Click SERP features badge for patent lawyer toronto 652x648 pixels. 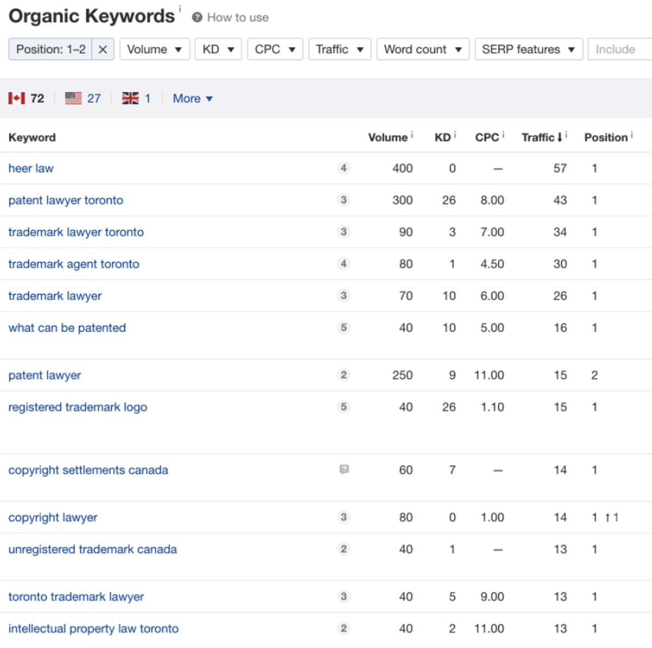tap(343, 200)
